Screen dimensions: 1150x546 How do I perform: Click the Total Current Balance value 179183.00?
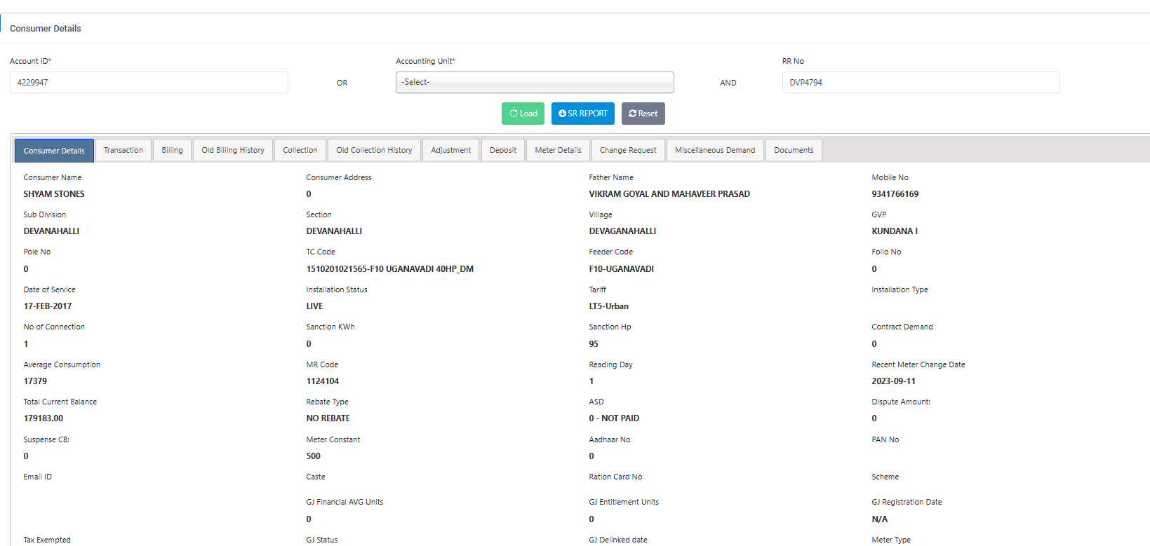[44, 418]
